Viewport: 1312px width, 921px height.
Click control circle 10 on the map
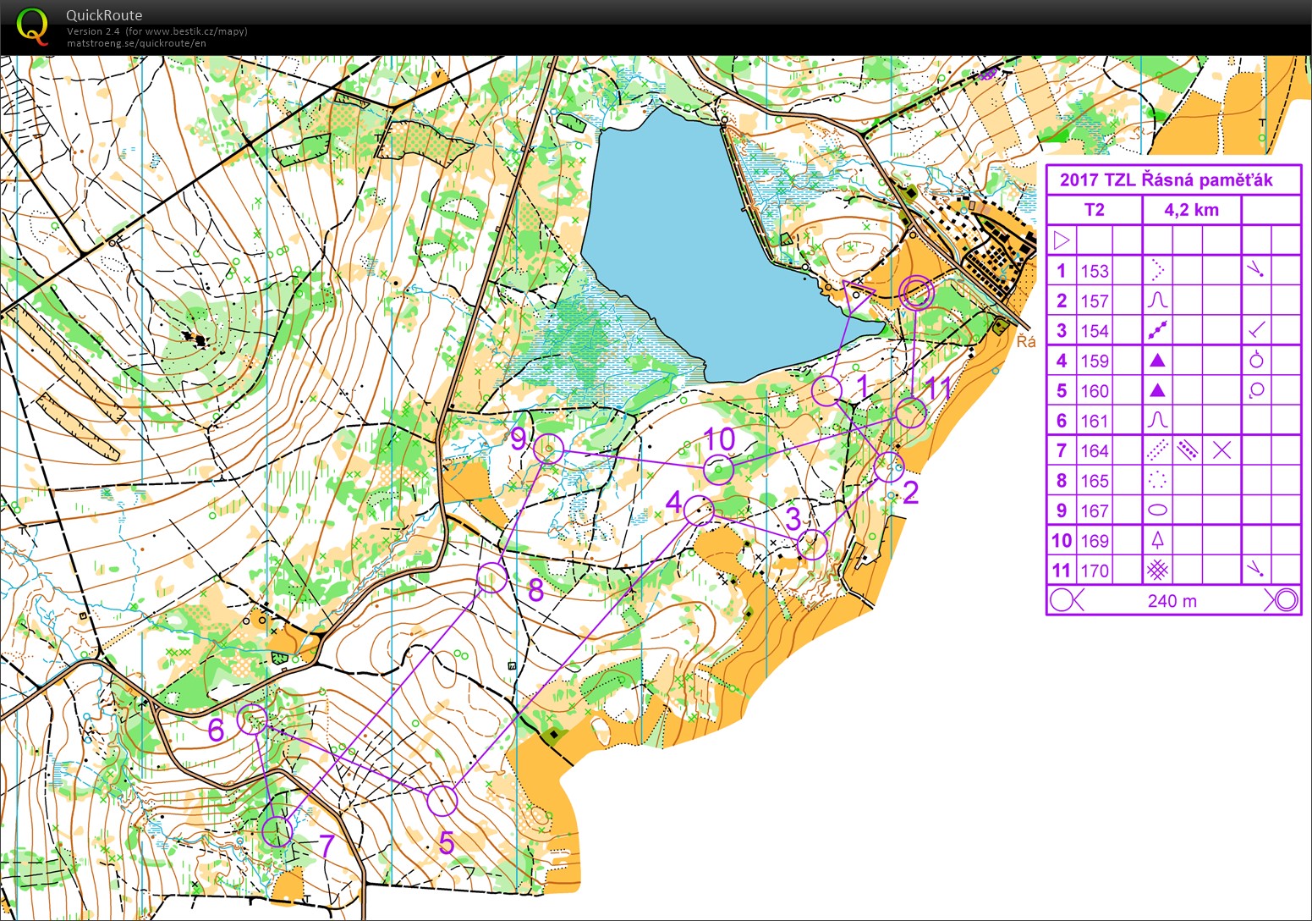[x=718, y=469]
